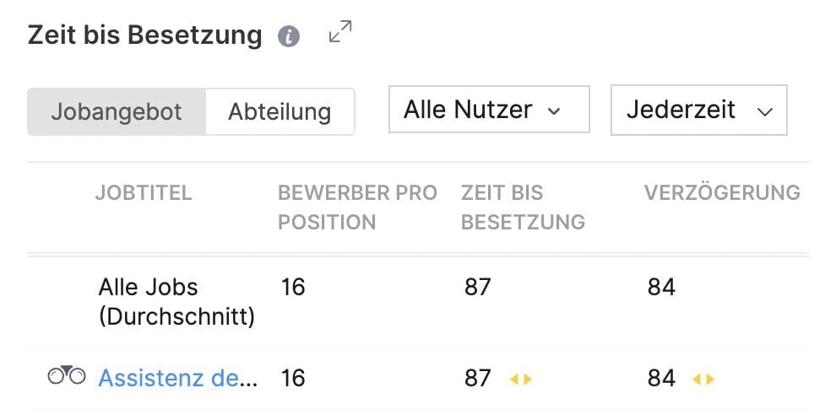Screen dimensions: 825x420
Task: Sort by ZEIT BIS BESETZUNG column header
Action: pyautogui.click(x=523, y=207)
